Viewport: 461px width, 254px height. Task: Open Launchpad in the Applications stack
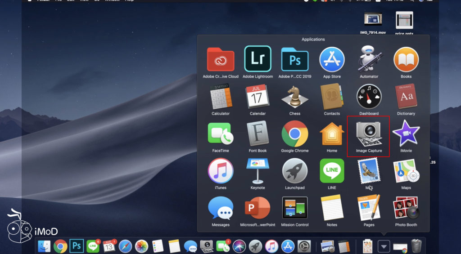click(294, 171)
